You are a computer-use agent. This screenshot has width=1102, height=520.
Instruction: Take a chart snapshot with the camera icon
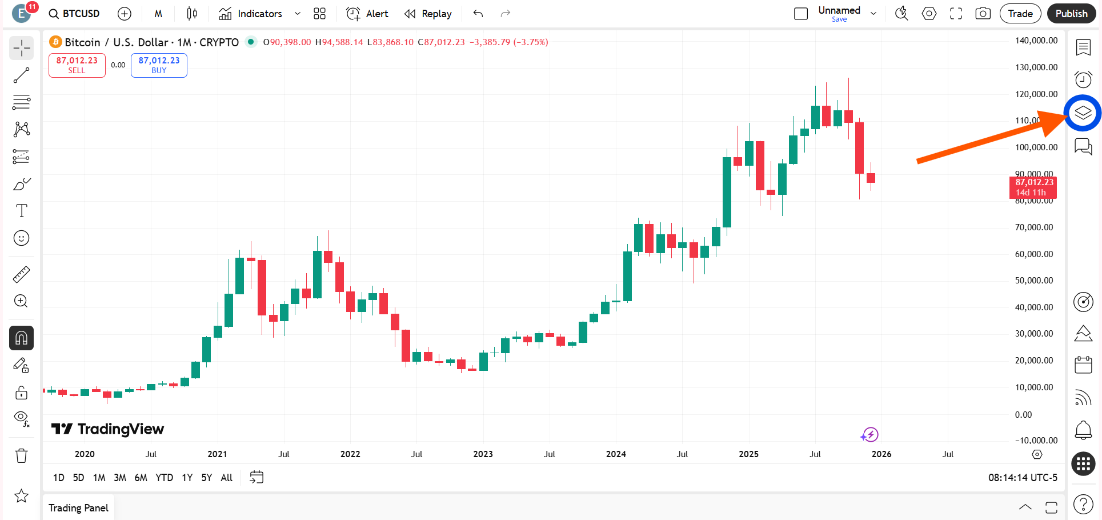click(983, 13)
